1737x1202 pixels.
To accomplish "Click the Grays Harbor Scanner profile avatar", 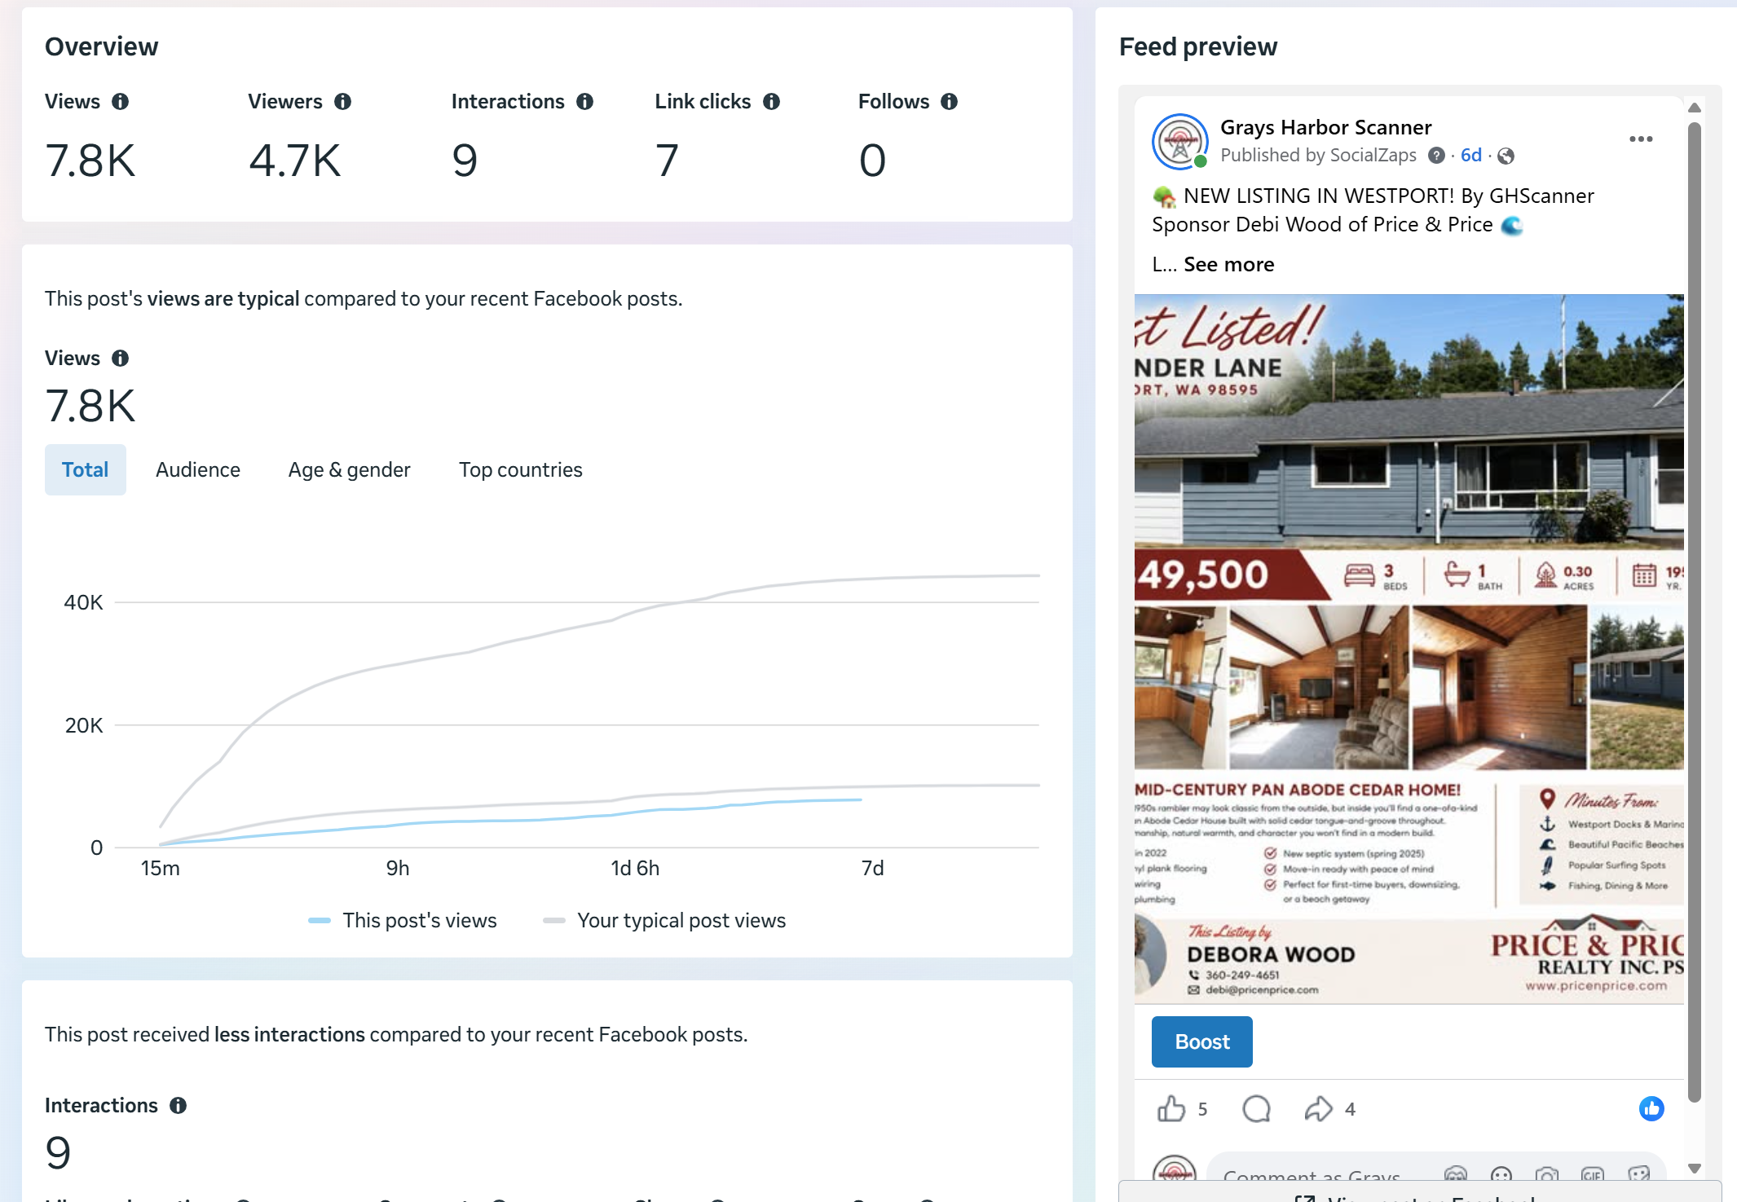I will coord(1179,142).
